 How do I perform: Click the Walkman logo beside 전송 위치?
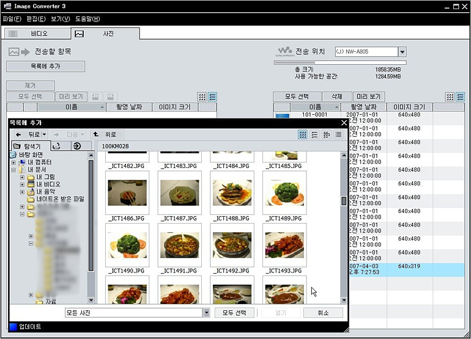click(284, 51)
